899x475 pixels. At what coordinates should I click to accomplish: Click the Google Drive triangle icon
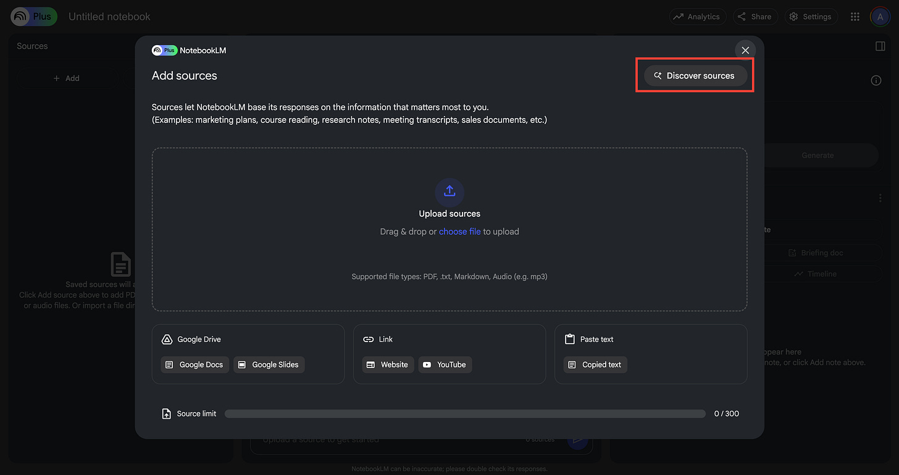click(x=167, y=339)
